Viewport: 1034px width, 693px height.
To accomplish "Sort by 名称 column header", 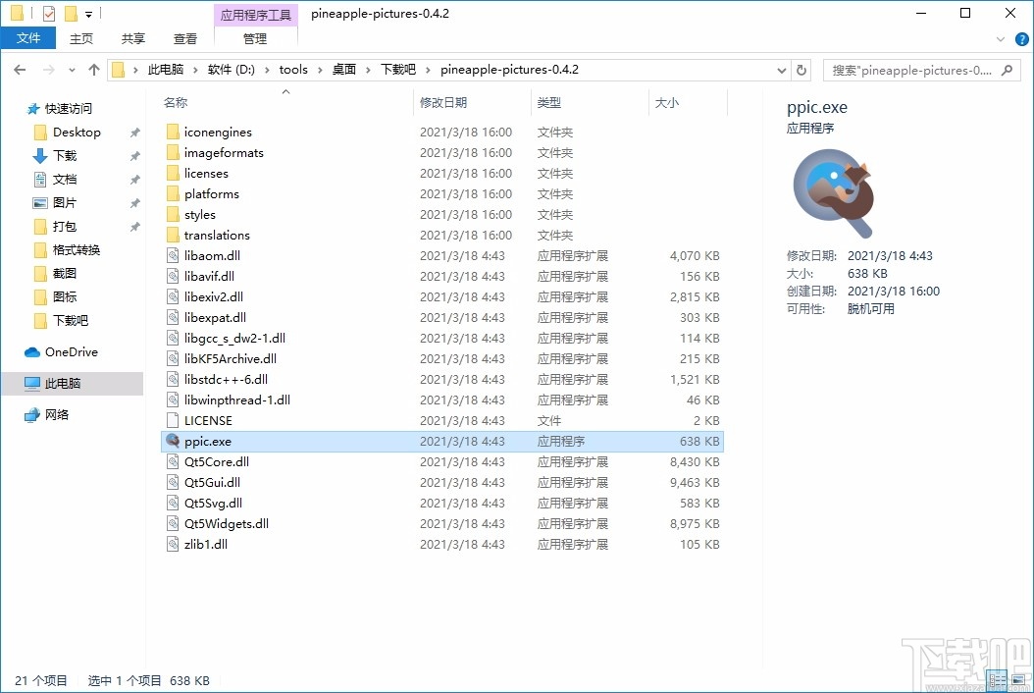I will [x=175, y=102].
